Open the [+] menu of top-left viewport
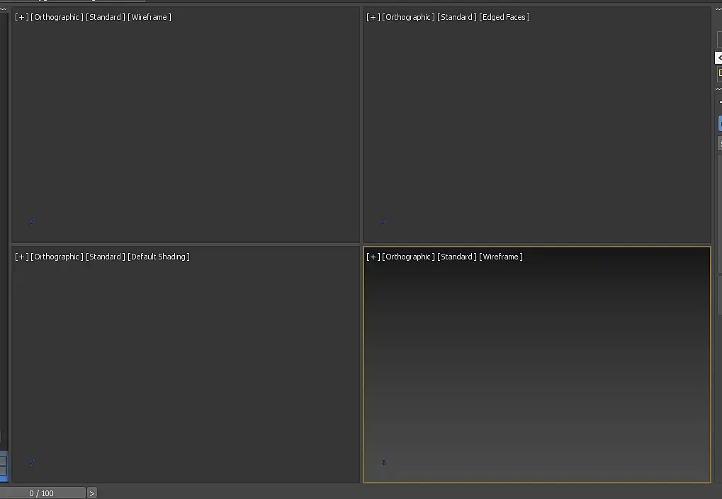 [x=22, y=17]
